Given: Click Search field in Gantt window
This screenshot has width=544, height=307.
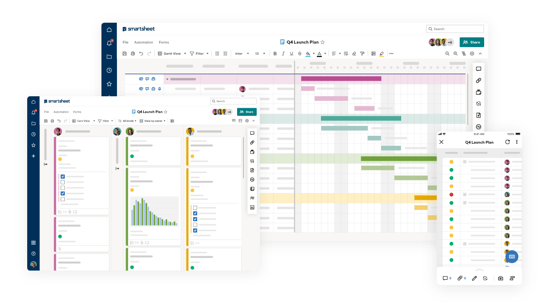Looking at the screenshot, I should tap(455, 29).
